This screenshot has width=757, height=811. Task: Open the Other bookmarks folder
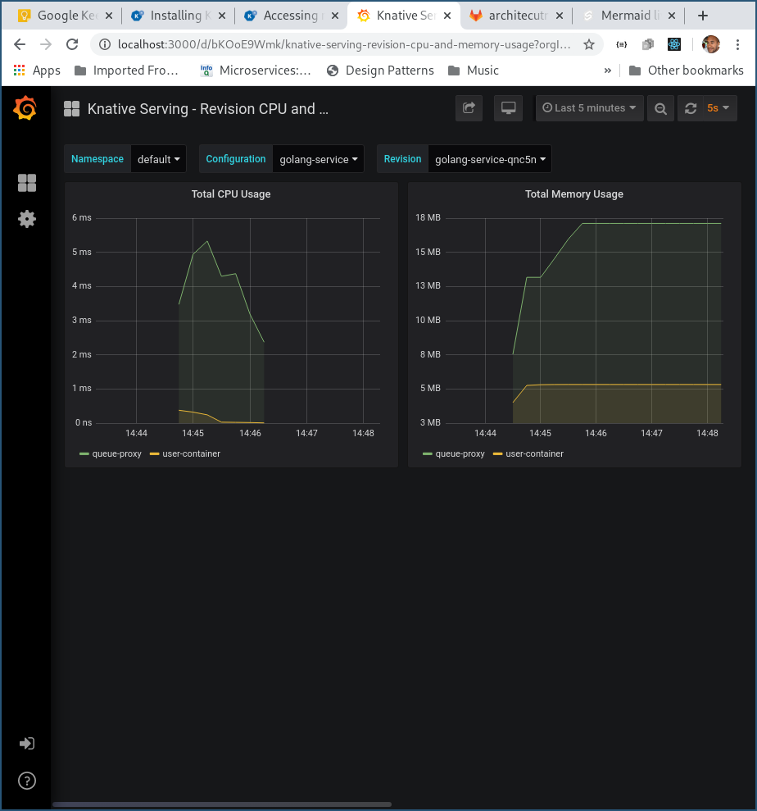(687, 71)
